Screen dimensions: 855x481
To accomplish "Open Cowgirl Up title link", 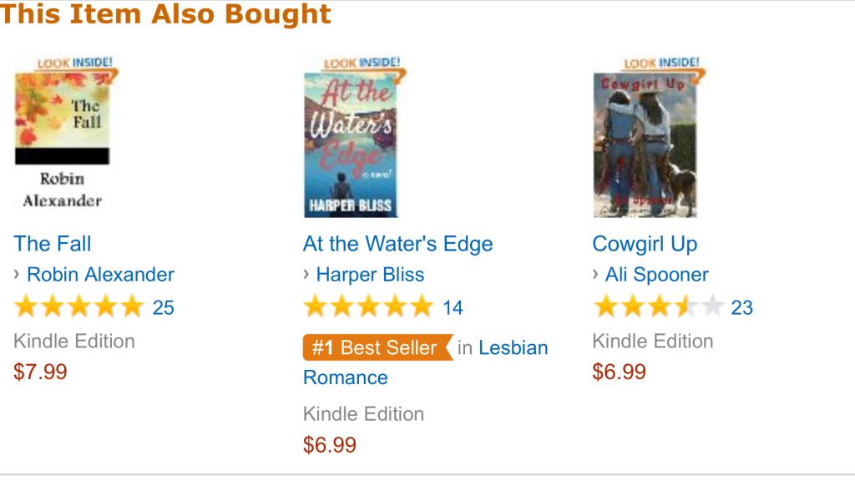I will click(645, 244).
